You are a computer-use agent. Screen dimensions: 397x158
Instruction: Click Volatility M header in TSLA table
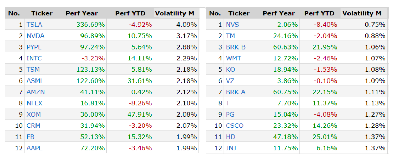pyautogui.click(x=175, y=13)
